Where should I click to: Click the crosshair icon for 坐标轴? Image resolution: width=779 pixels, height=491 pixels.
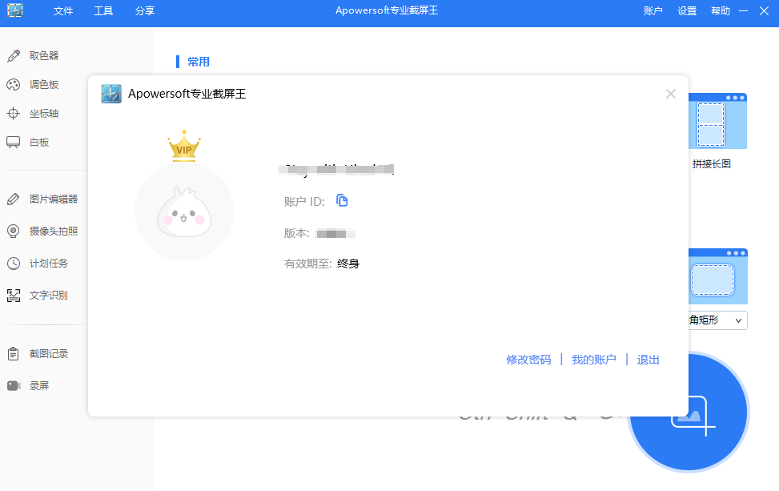point(14,113)
